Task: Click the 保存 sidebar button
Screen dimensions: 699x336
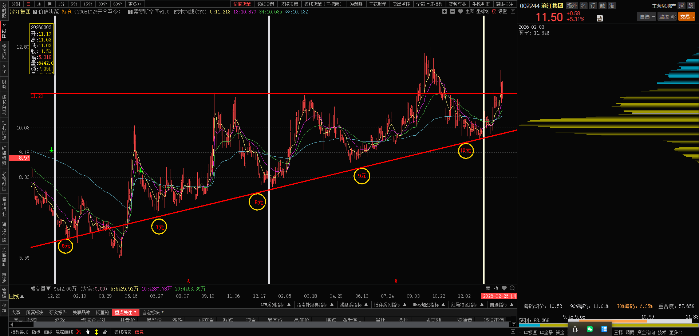Action: [4, 308]
